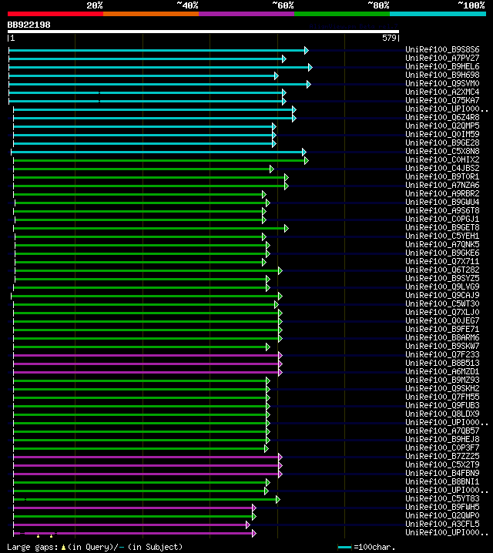Open hit UniRef100_Q7X711
The image size is (493, 553).
442,261
